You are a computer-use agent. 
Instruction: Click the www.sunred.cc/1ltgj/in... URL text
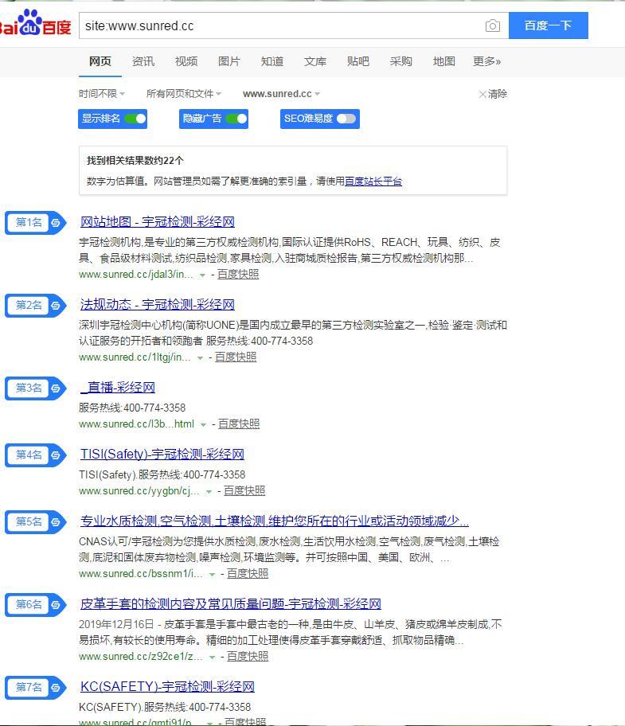[135, 357]
